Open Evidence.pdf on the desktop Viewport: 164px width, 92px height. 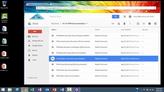(x=4, y=55)
